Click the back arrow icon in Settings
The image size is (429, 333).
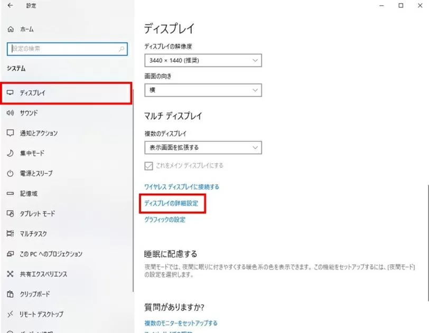[x=10, y=5]
